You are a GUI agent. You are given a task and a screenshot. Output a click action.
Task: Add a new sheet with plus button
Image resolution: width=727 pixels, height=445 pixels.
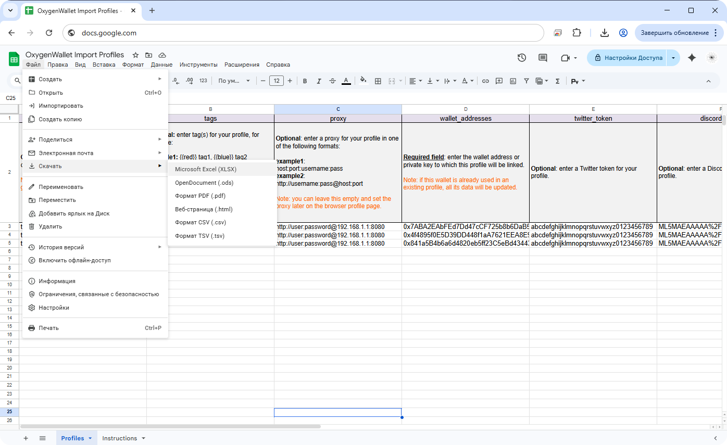pos(26,438)
